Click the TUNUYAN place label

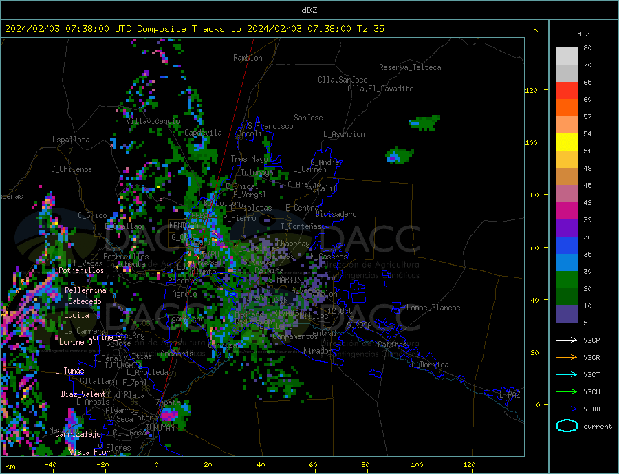[x=160, y=428]
